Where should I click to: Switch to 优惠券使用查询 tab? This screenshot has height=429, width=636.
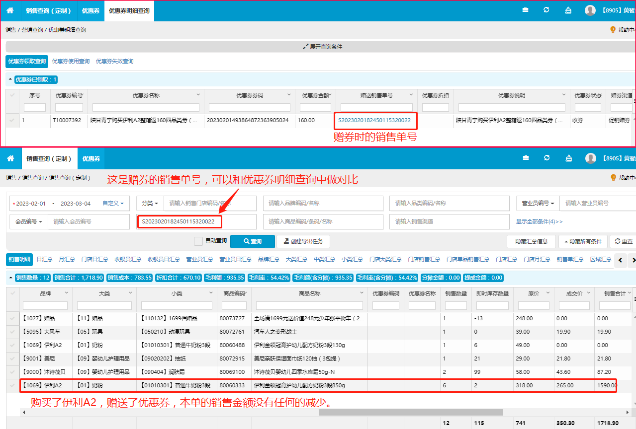[71, 62]
